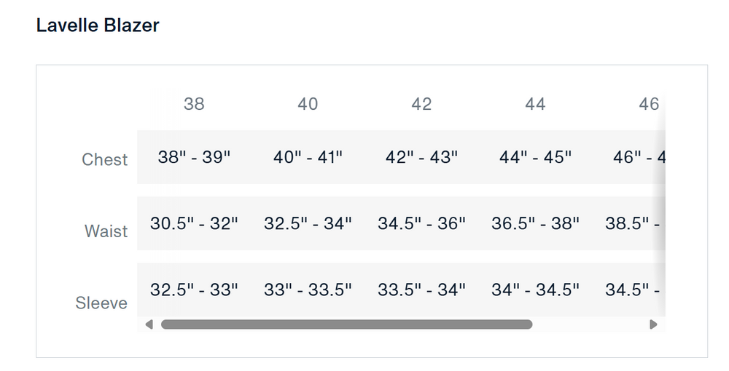
Task: Click the left scroll arrow
Action: pos(149,324)
